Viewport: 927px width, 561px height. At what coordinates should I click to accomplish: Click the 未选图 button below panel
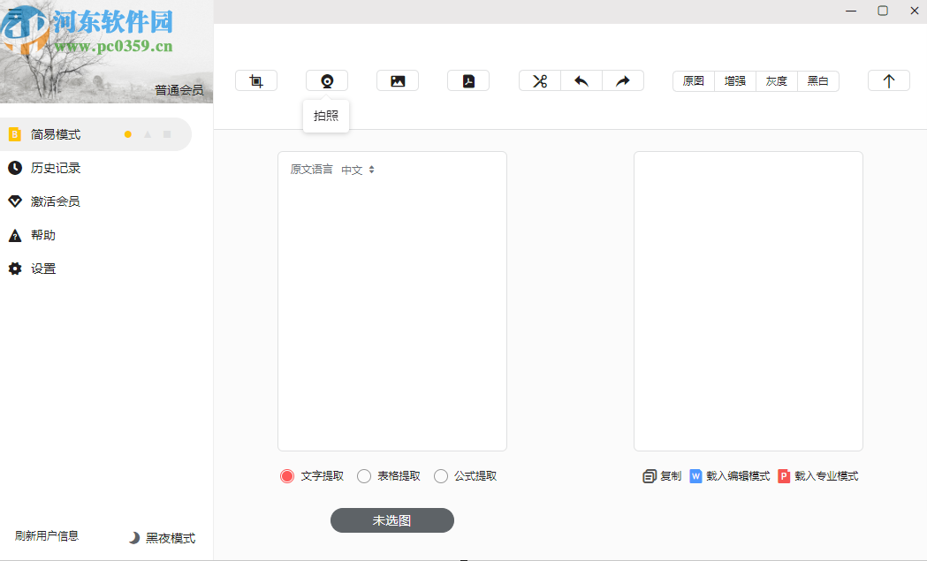click(x=391, y=520)
